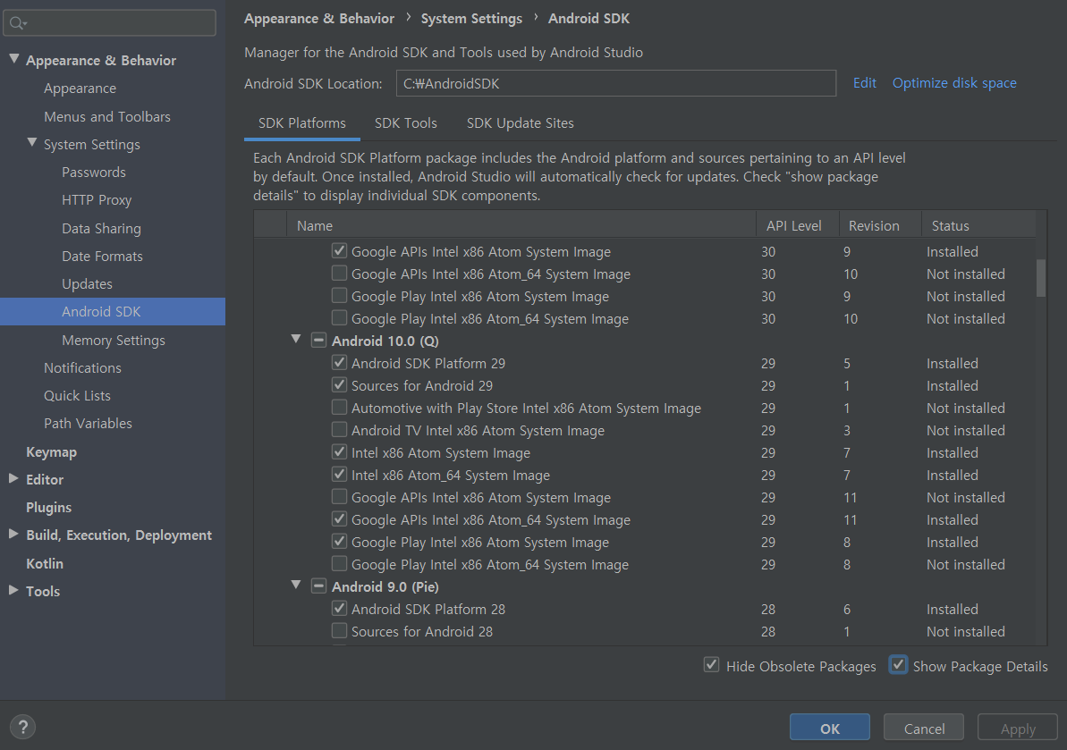Expand the Tools settings node
The height and width of the screenshot is (750, 1067).
click(13, 590)
